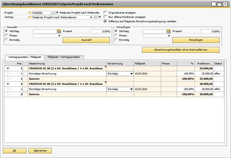The height and width of the screenshot is (158, 231).
Task: Open Abrechnung dropdown for position 1
Action: coord(131,74)
